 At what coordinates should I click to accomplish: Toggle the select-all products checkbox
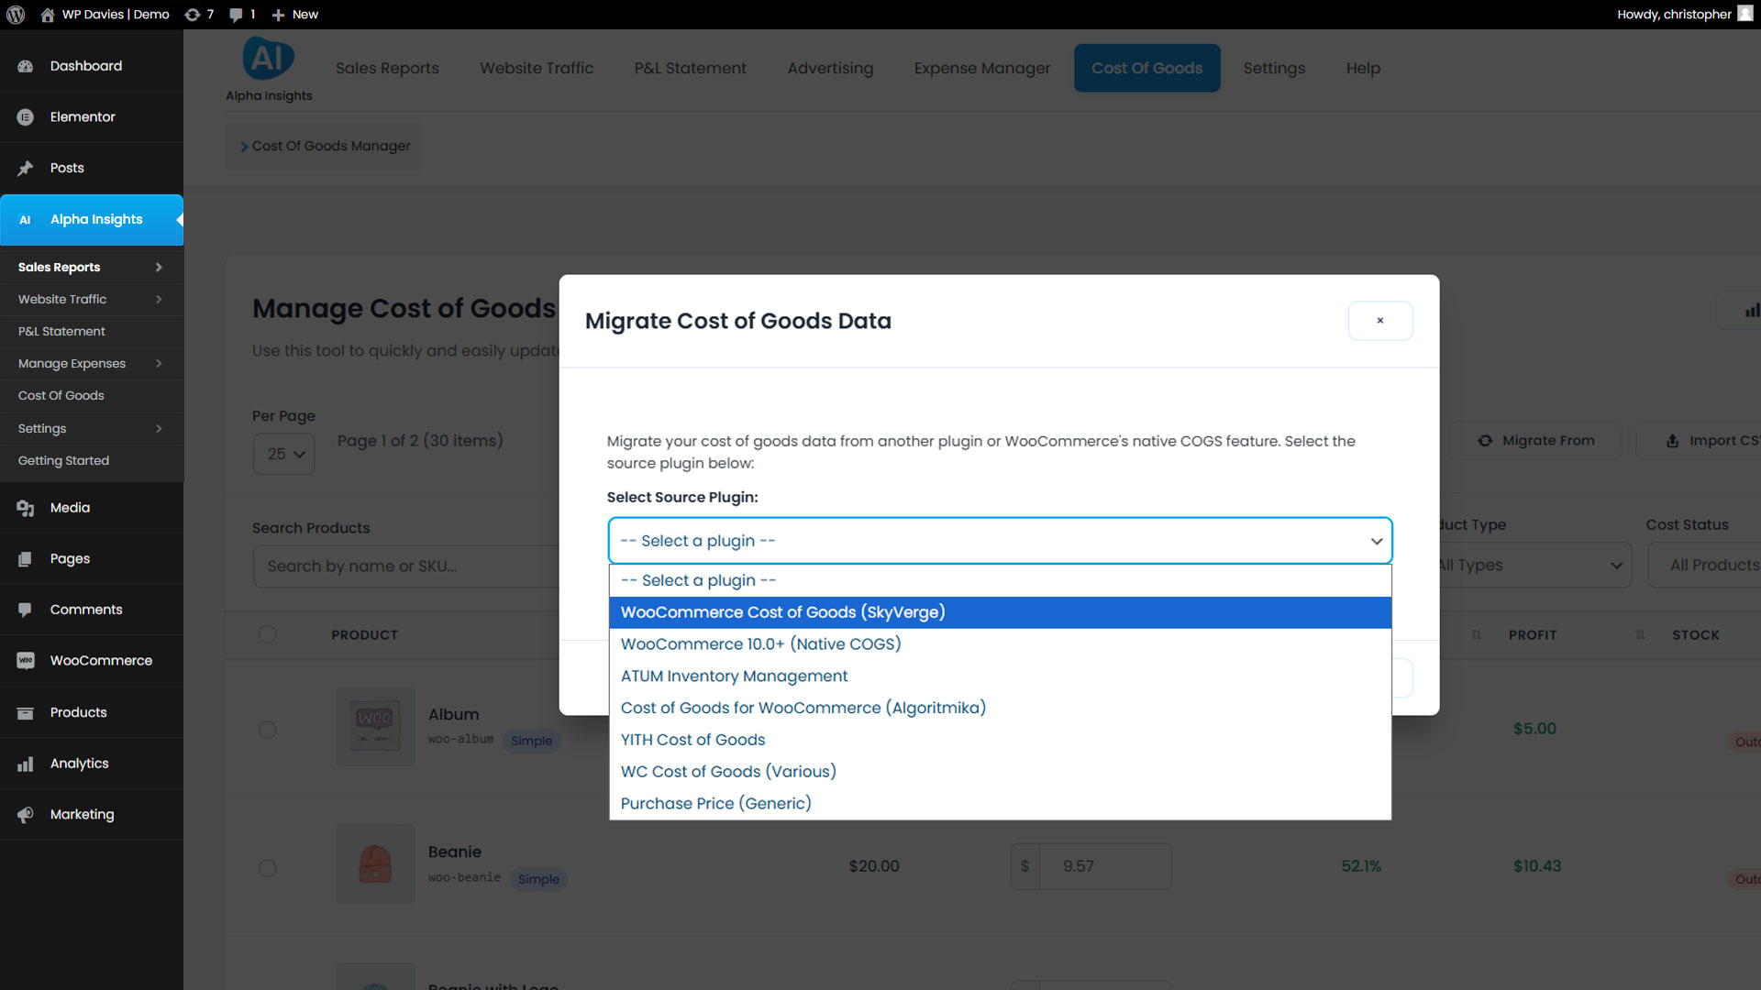(267, 634)
